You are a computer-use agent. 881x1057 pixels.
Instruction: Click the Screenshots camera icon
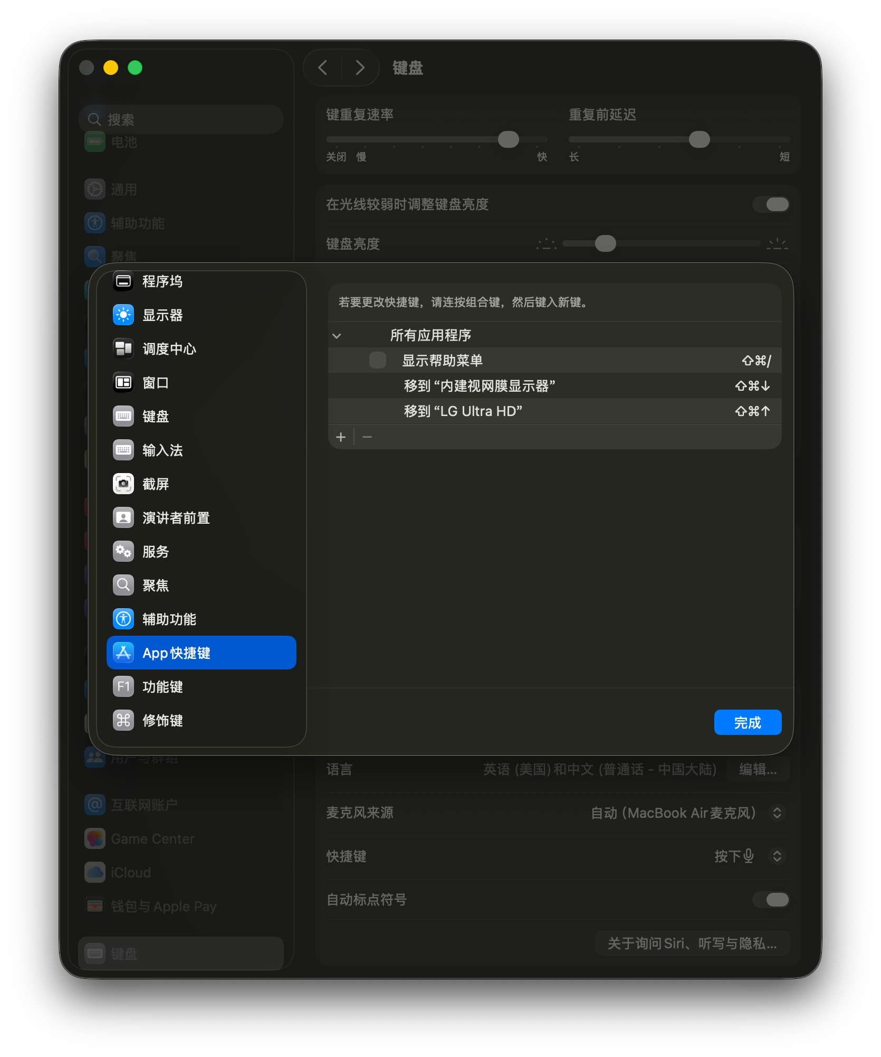123,484
